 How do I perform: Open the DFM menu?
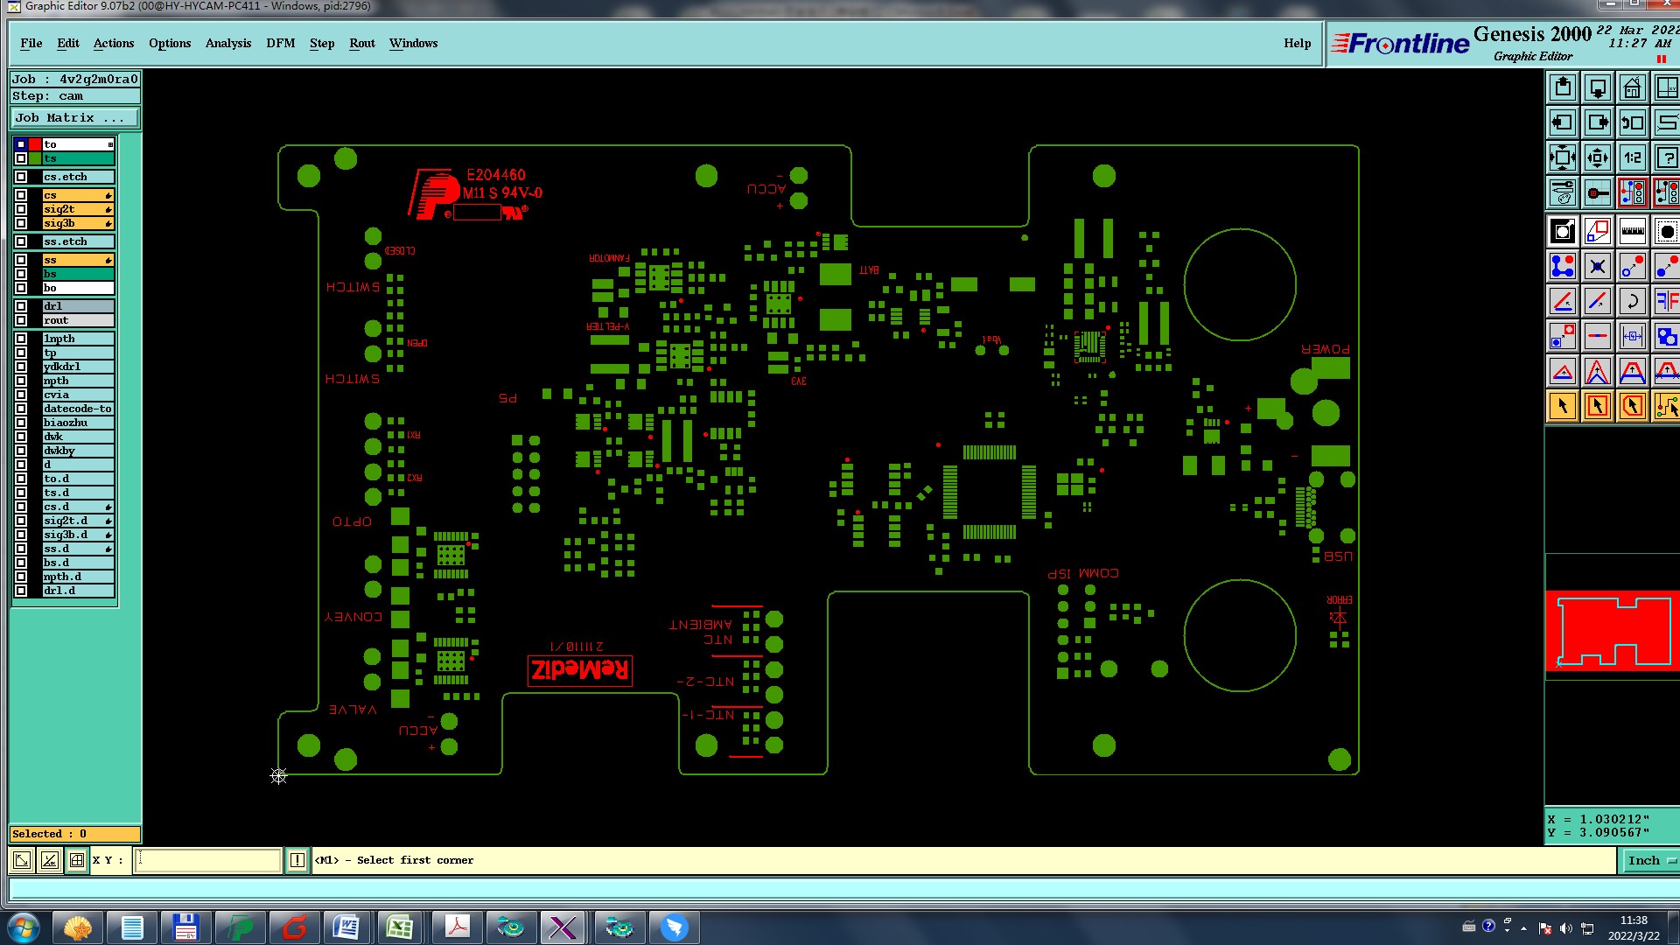point(280,43)
